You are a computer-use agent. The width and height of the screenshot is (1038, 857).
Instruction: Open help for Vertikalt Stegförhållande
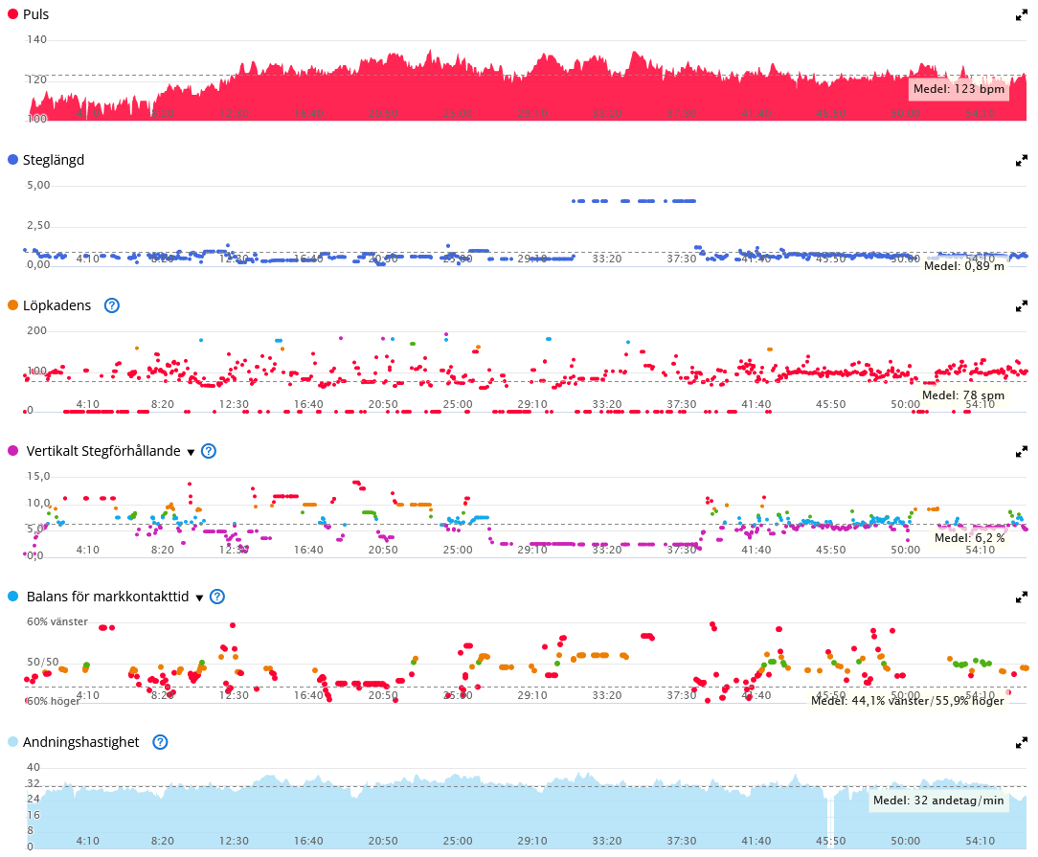point(209,451)
